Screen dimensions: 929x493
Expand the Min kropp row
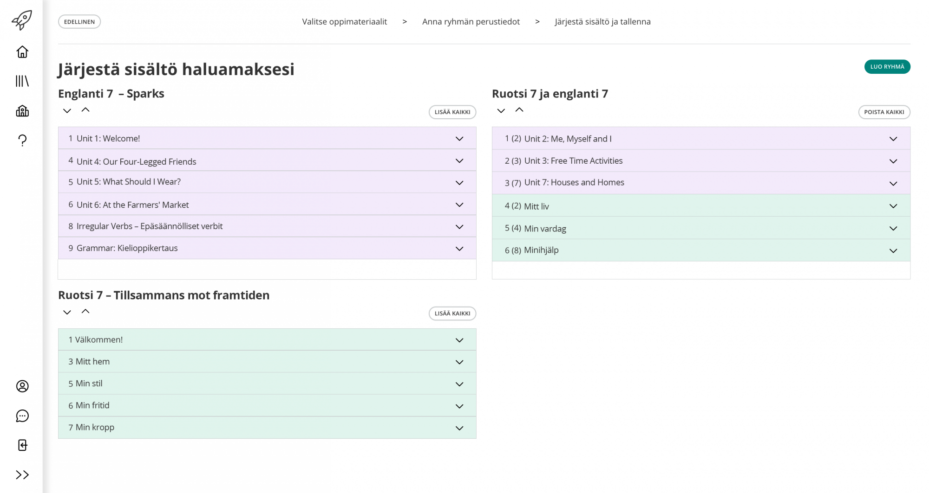(x=459, y=428)
